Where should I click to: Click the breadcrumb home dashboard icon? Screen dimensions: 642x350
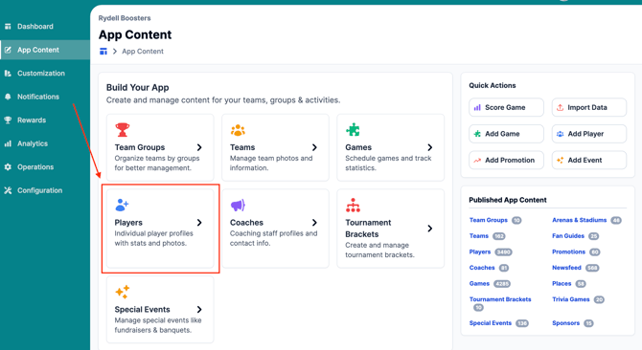(x=103, y=51)
